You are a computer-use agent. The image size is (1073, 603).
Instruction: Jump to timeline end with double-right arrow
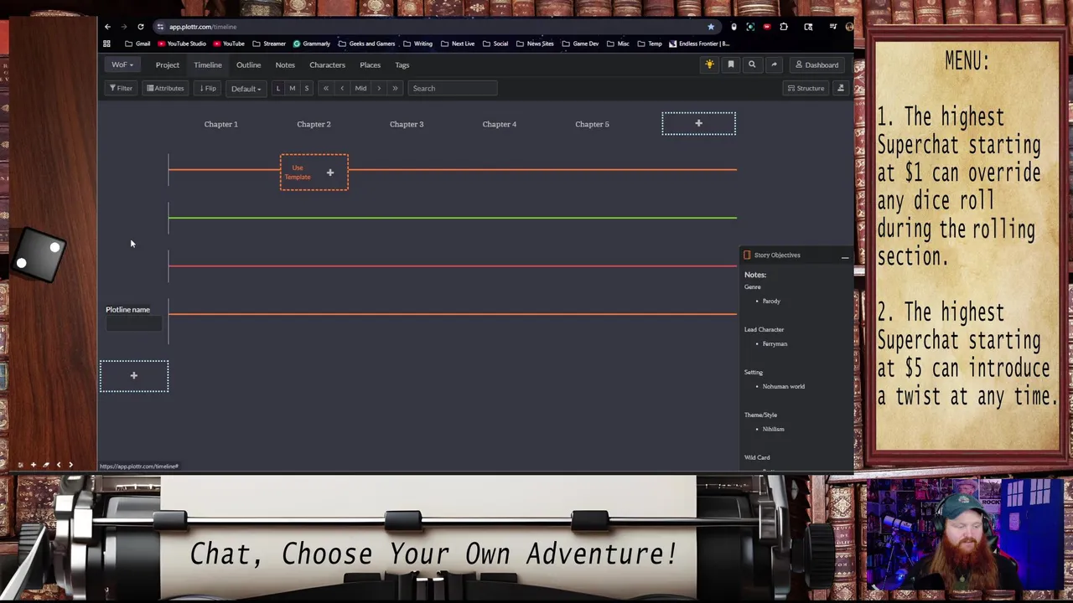tap(395, 88)
